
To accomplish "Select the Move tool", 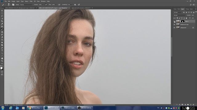I will pos(2,11).
